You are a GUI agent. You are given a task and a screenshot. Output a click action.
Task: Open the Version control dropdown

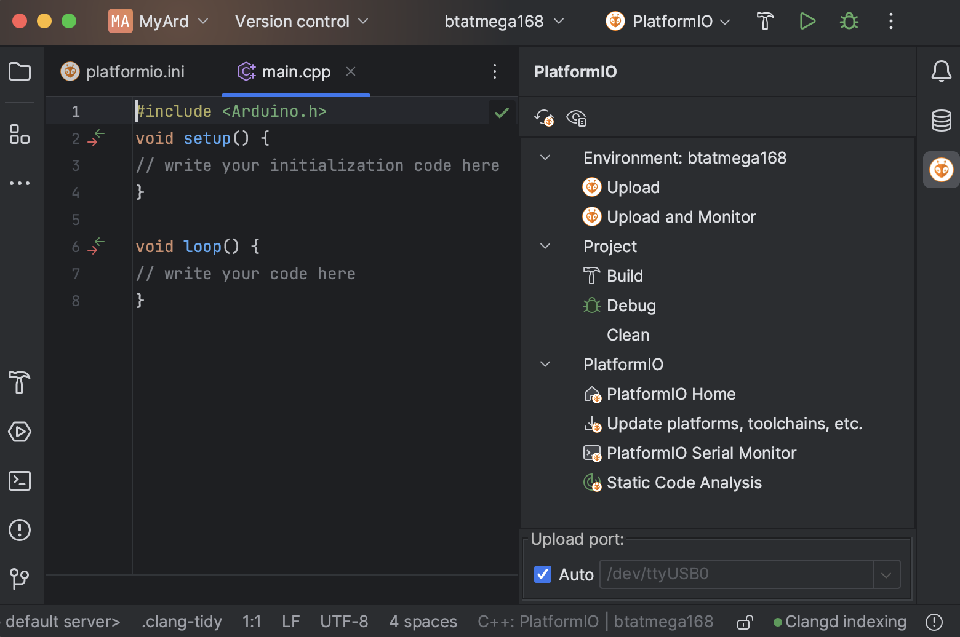point(302,22)
